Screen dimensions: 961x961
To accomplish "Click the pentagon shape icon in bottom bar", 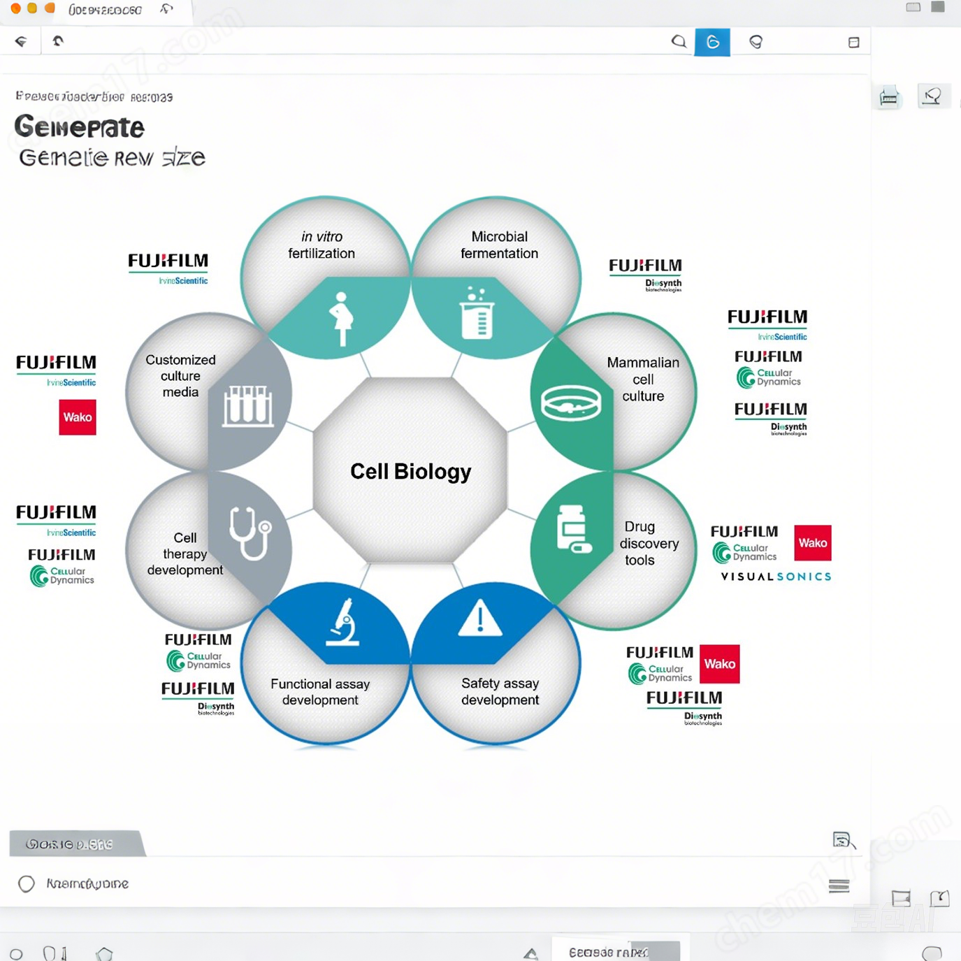I will [x=104, y=953].
